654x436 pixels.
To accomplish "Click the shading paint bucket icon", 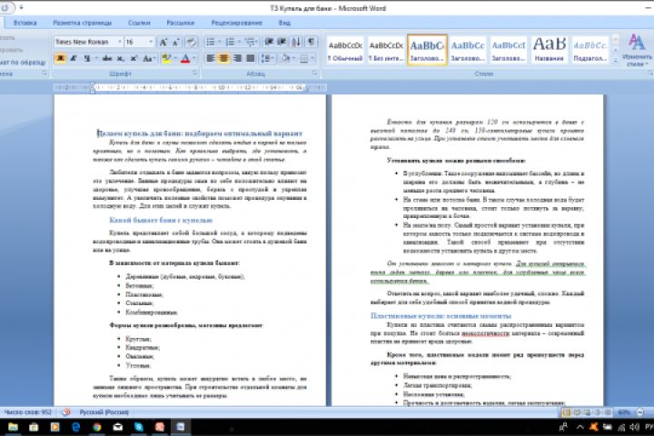I will (286, 58).
